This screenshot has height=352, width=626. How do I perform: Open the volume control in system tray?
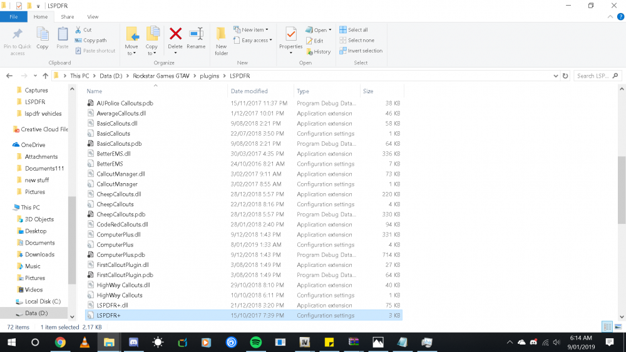557,343
